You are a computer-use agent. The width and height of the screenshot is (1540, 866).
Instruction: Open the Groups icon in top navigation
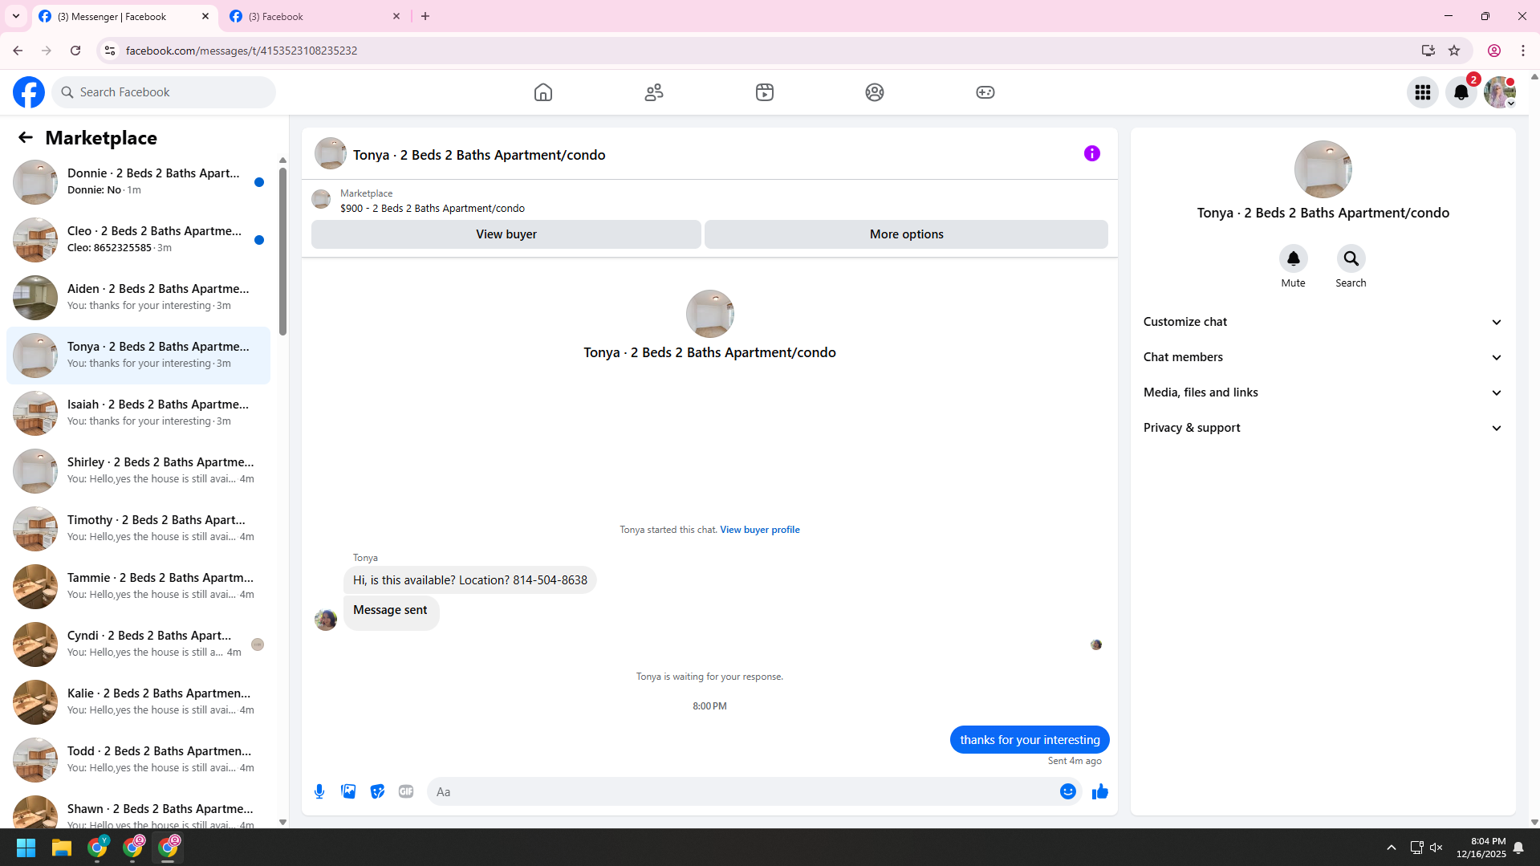[875, 92]
